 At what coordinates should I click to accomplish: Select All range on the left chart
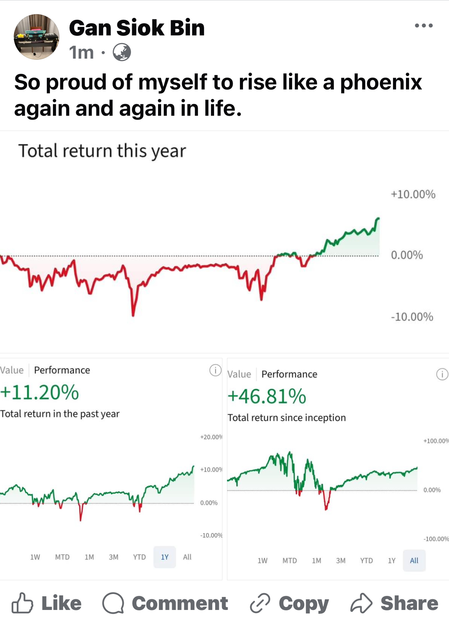187,557
